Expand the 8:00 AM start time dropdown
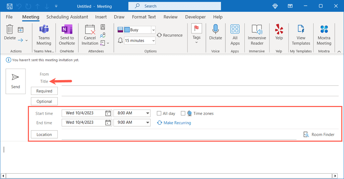The width and height of the screenshot is (344, 179). pos(147,113)
